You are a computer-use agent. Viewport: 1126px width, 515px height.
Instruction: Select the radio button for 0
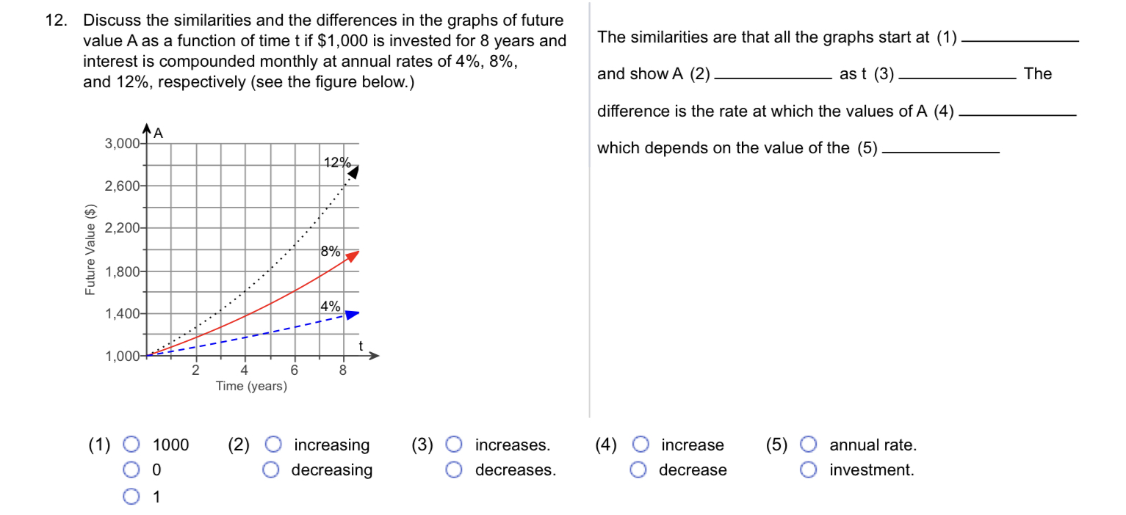(131, 470)
